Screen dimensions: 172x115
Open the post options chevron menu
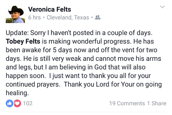click(x=163, y=7)
